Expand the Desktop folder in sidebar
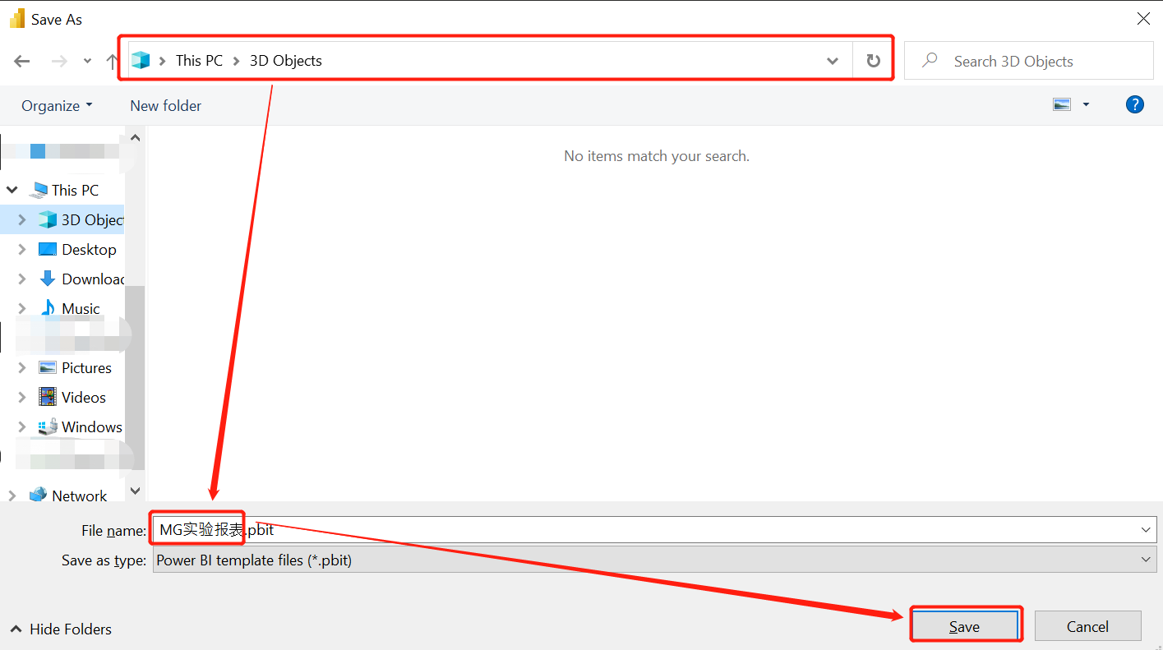The width and height of the screenshot is (1163, 650). tap(22, 249)
